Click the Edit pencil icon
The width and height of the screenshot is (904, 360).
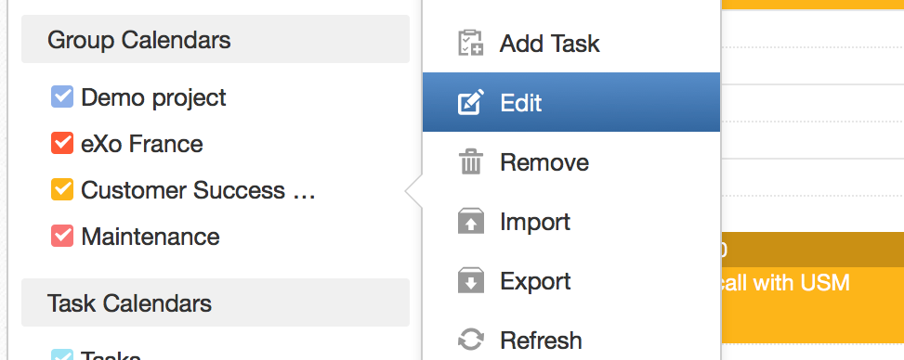pos(470,103)
